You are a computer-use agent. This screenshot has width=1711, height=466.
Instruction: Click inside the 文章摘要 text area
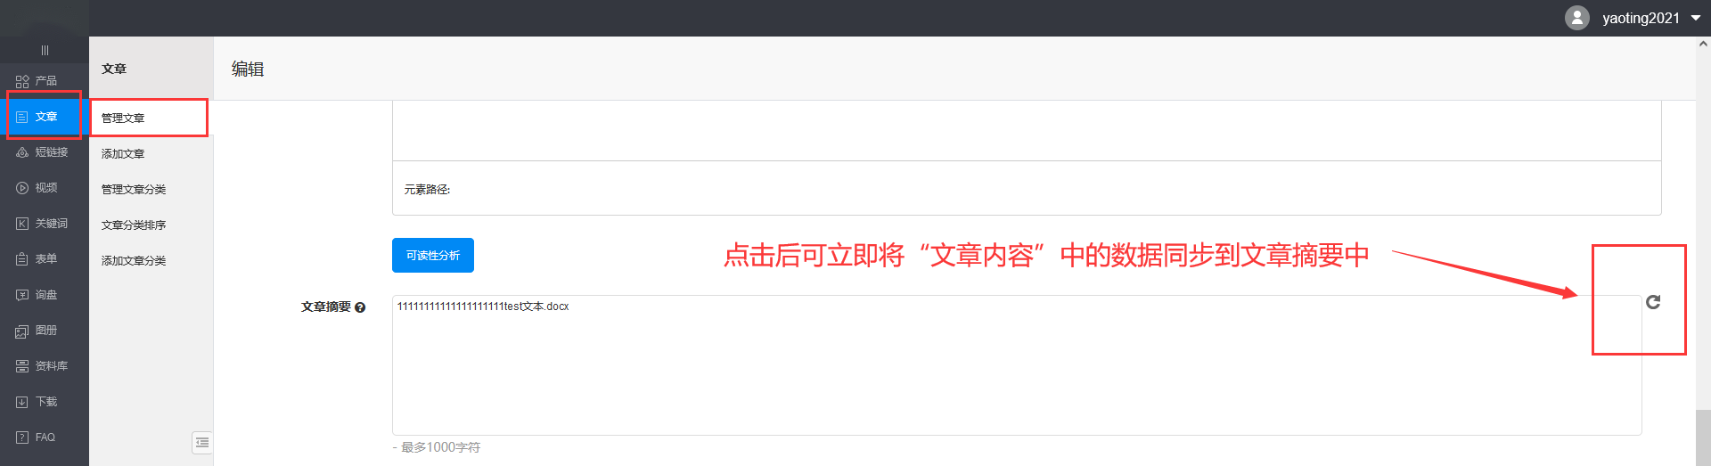pyautogui.click(x=1017, y=365)
